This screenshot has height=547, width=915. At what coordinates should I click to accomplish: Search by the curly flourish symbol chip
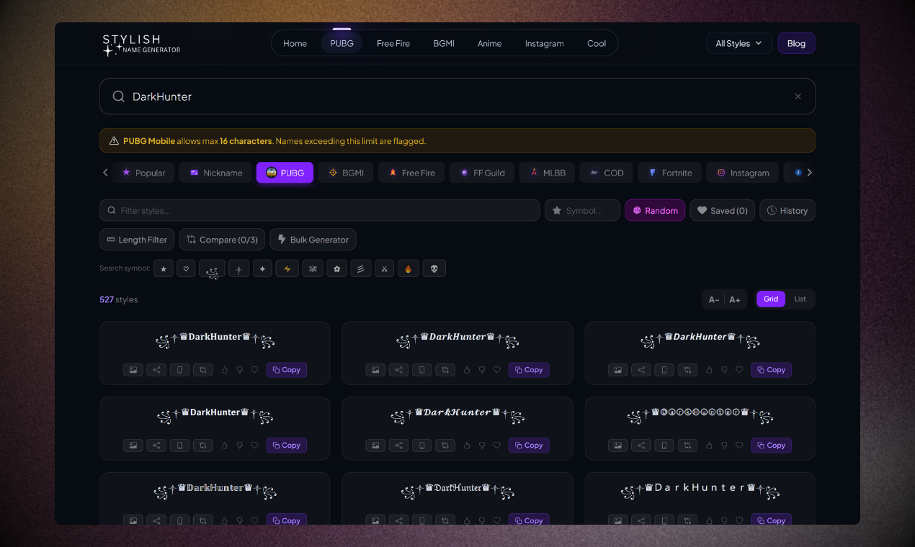pyautogui.click(x=212, y=270)
